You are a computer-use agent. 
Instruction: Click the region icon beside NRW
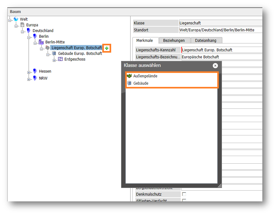pyautogui.click(x=35, y=78)
